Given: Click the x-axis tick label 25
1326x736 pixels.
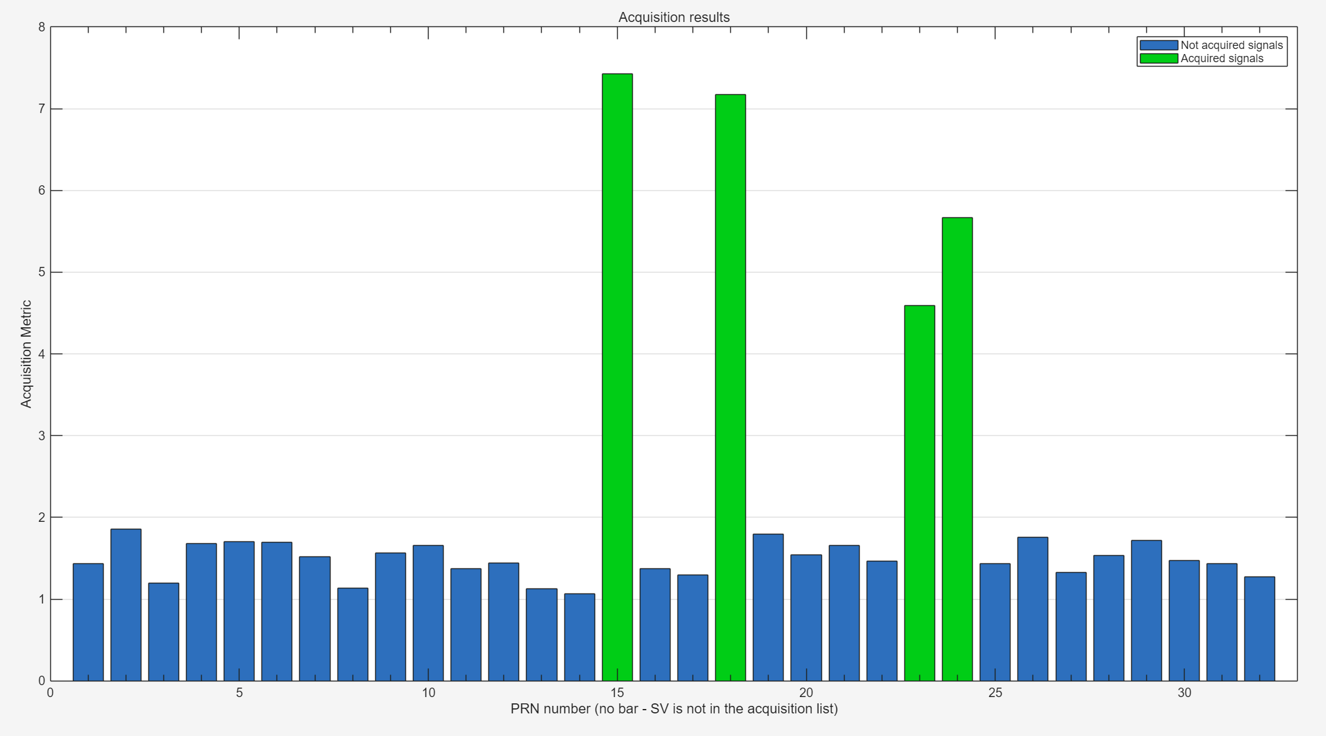Looking at the screenshot, I should point(995,693).
